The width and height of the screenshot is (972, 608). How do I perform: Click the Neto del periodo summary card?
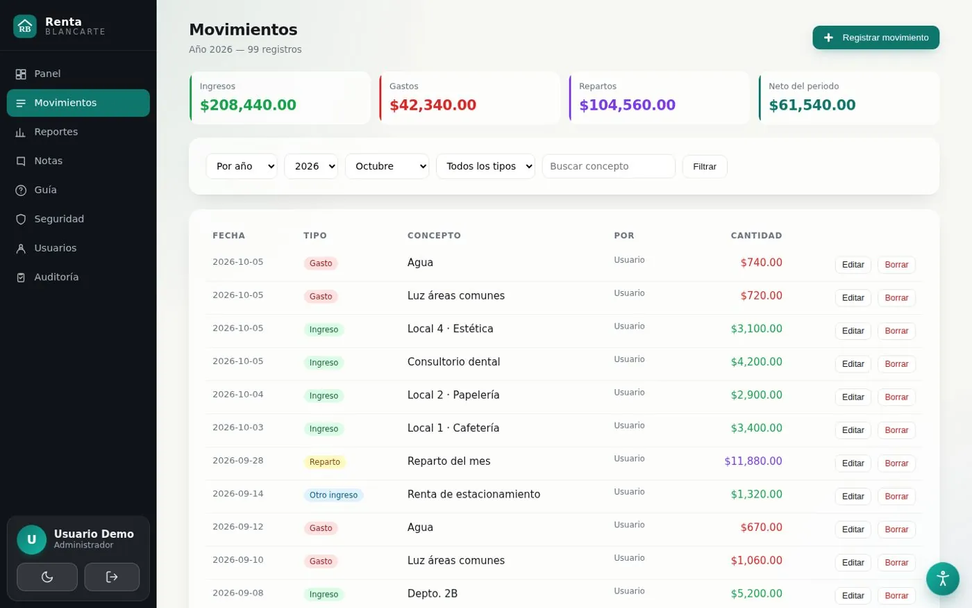[x=849, y=98]
